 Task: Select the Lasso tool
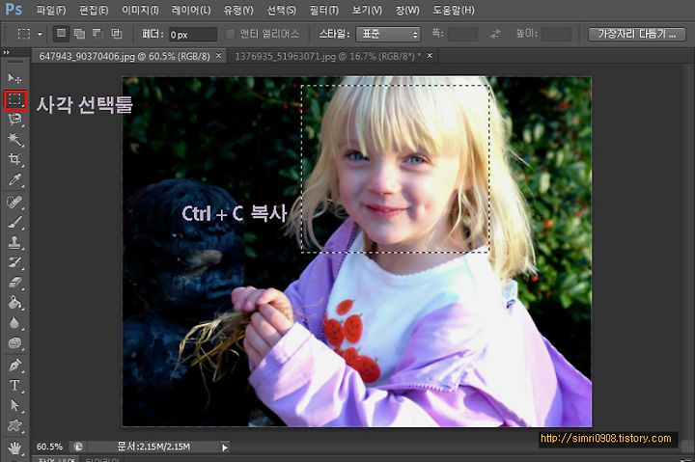(14, 120)
